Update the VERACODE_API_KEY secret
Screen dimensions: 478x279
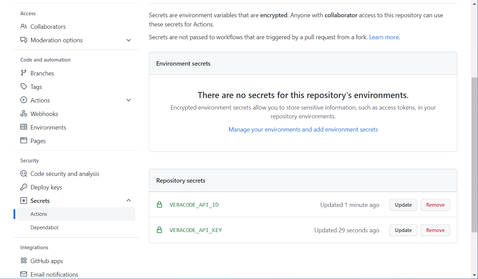[403, 230]
